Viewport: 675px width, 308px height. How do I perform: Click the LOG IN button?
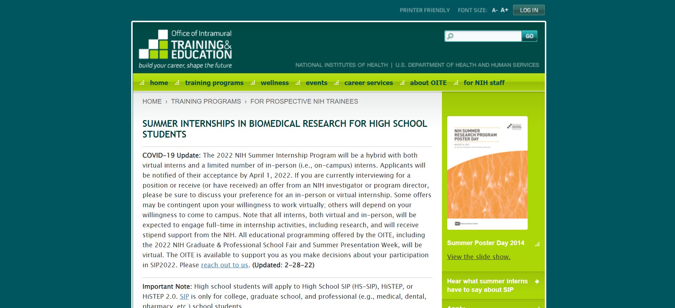pyautogui.click(x=528, y=10)
